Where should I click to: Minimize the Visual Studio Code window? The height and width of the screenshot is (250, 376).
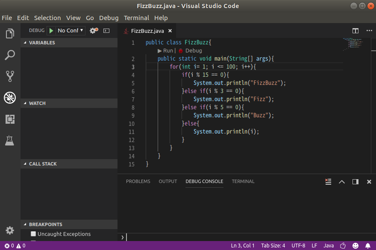[354, 6]
